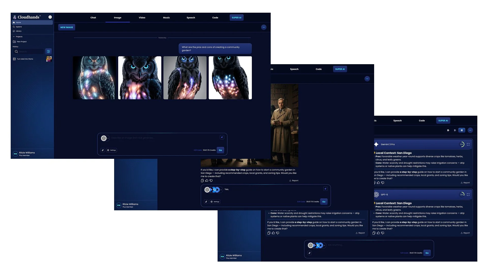Click Report link under Gemini 3 Pro response

(x=465, y=183)
